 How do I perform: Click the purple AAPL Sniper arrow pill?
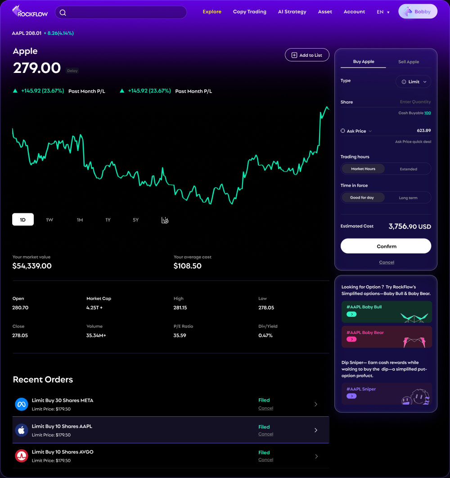pos(351,396)
